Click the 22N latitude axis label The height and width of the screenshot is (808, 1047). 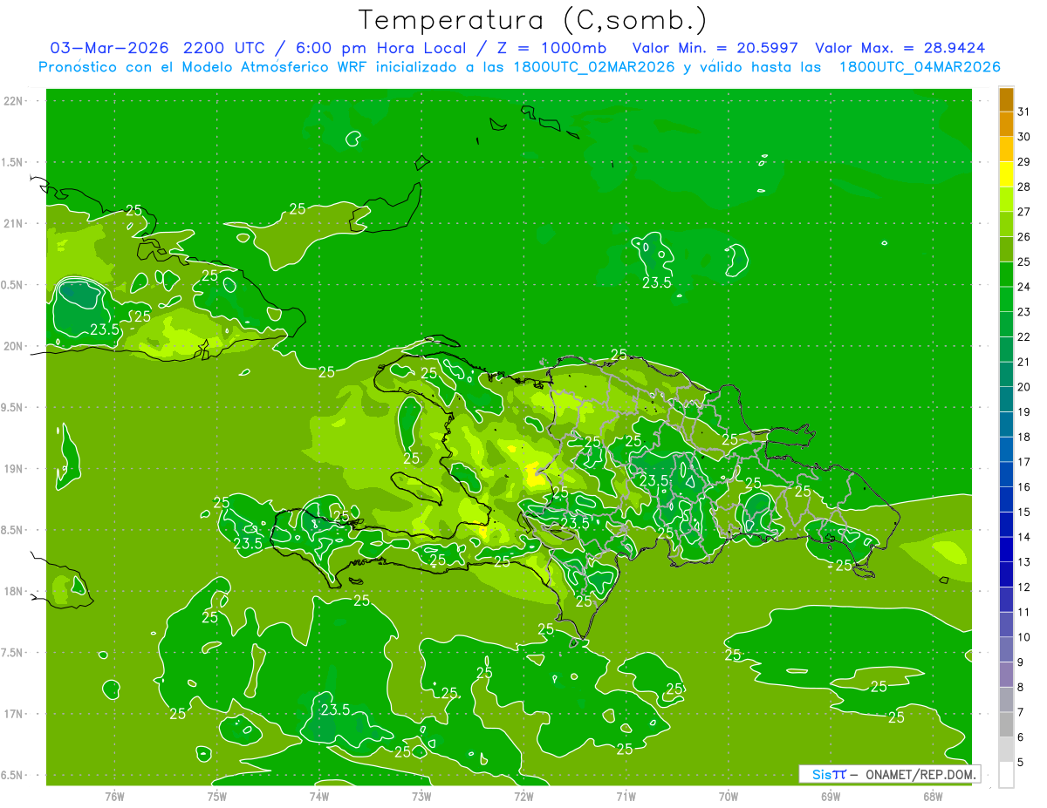[15, 101]
